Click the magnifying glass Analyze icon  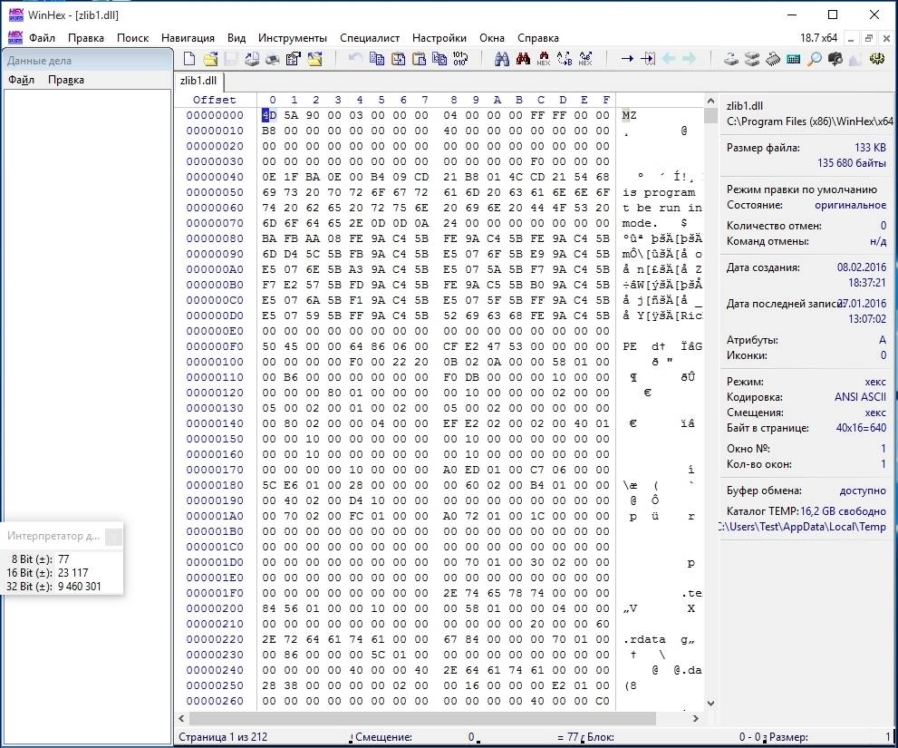814,58
